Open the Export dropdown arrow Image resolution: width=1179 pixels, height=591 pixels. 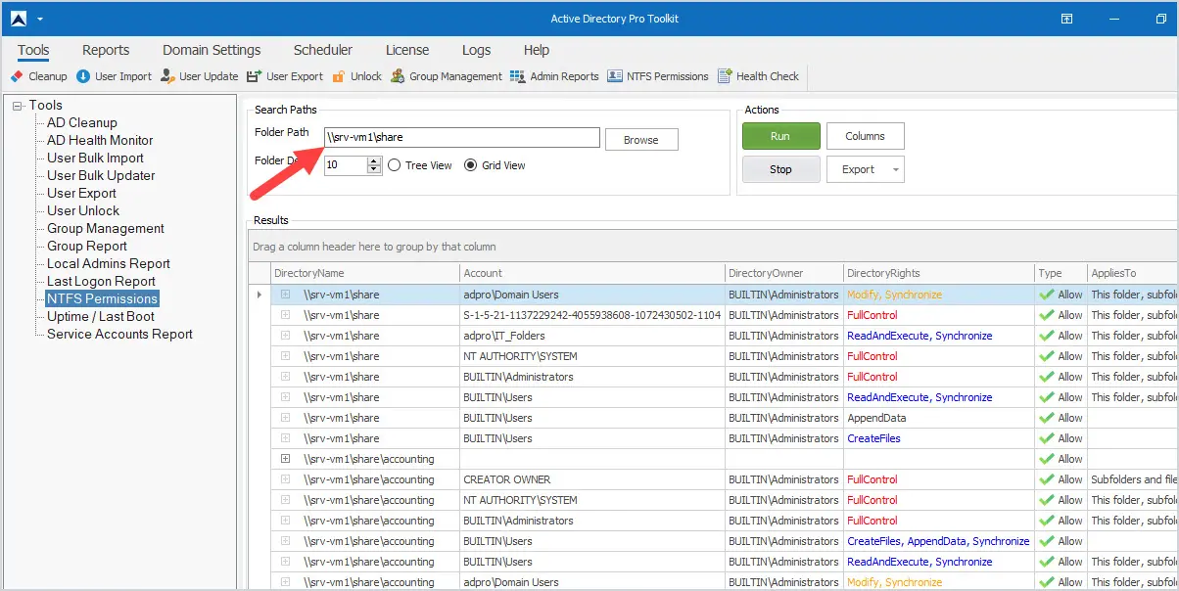(x=895, y=170)
